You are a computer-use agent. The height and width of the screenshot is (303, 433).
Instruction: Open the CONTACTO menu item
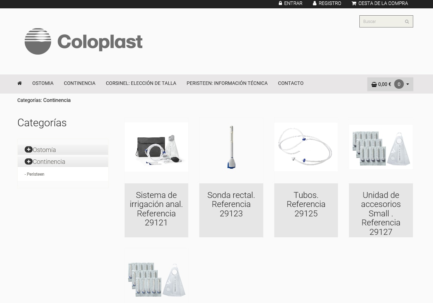pos(291,83)
